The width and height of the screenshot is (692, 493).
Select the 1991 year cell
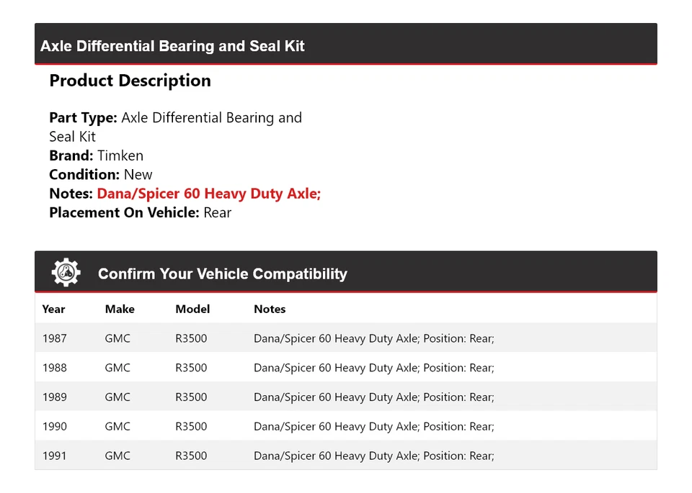tap(54, 456)
